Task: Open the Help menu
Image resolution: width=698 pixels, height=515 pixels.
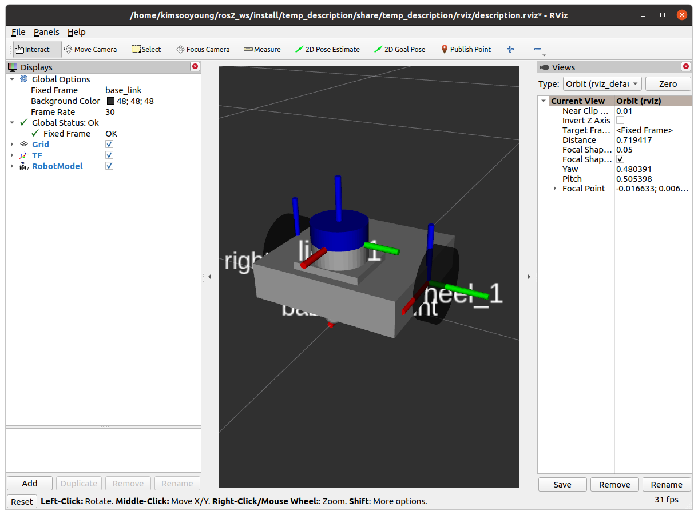Action: [x=76, y=32]
